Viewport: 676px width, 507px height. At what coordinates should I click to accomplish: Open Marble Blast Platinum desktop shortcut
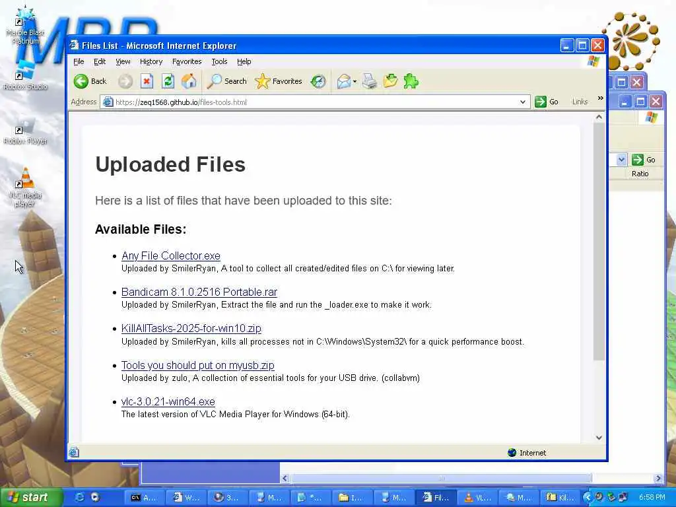[25, 25]
